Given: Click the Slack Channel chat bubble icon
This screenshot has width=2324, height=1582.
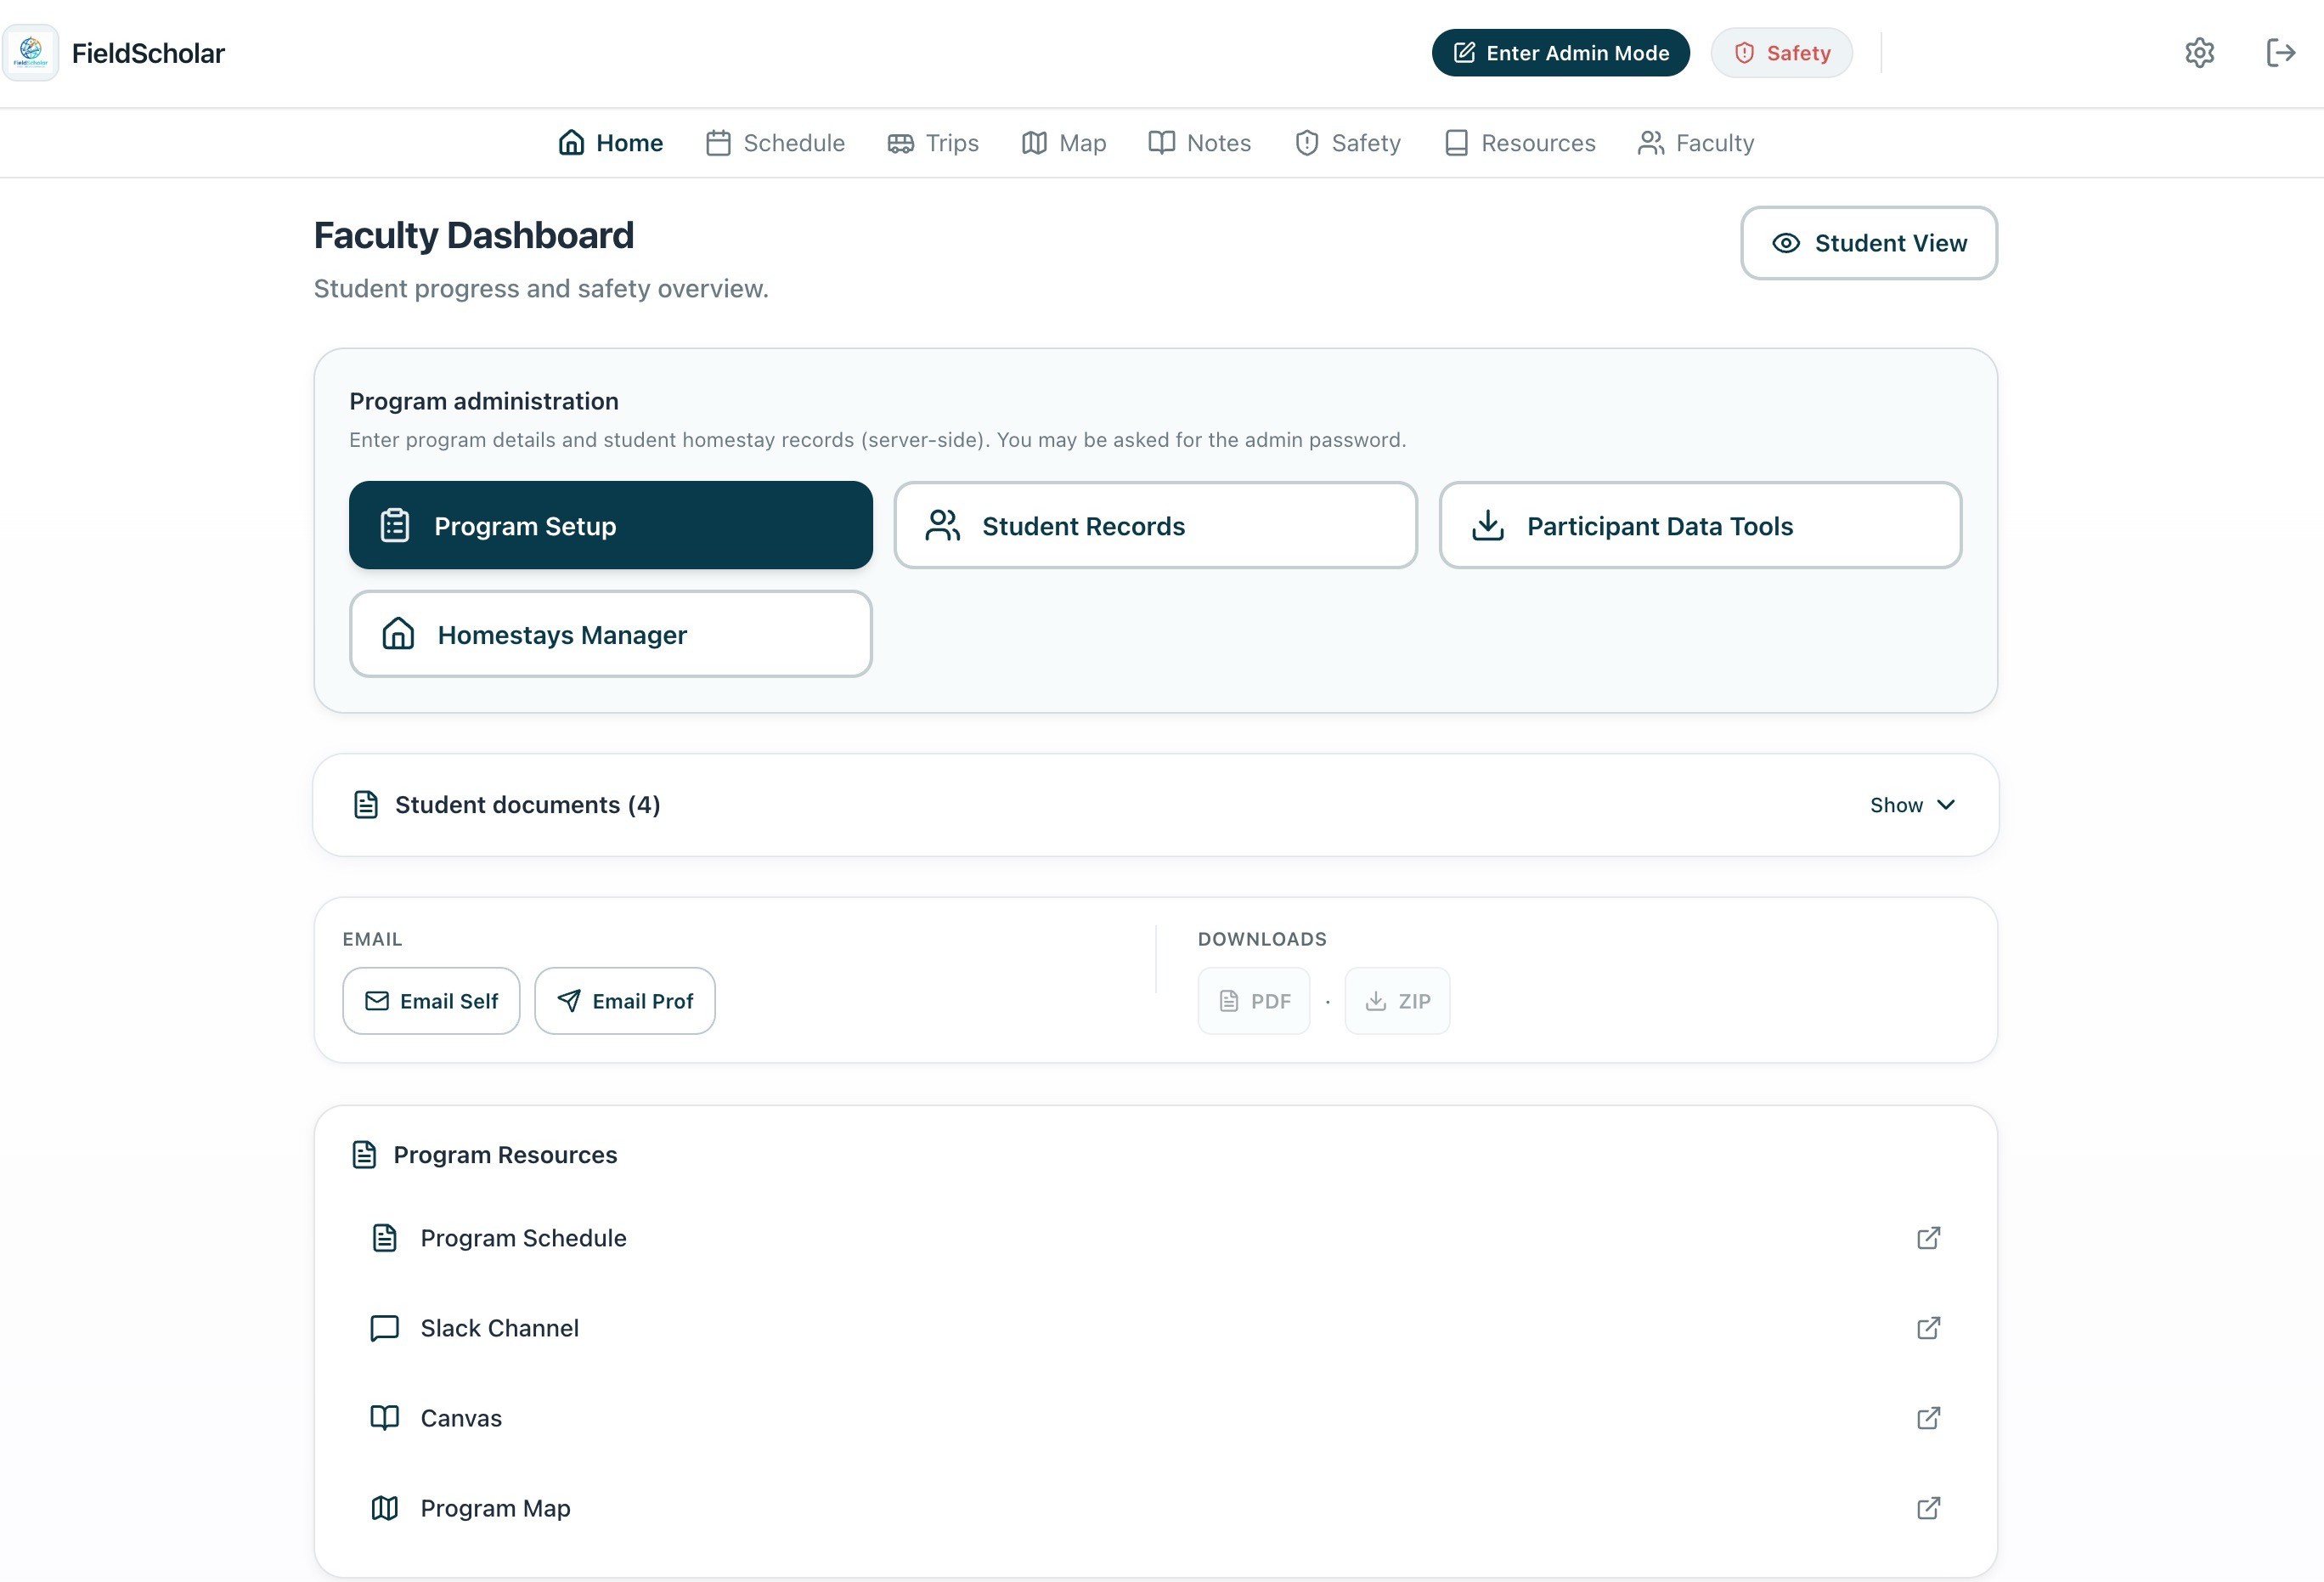Looking at the screenshot, I should tap(385, 1328).
